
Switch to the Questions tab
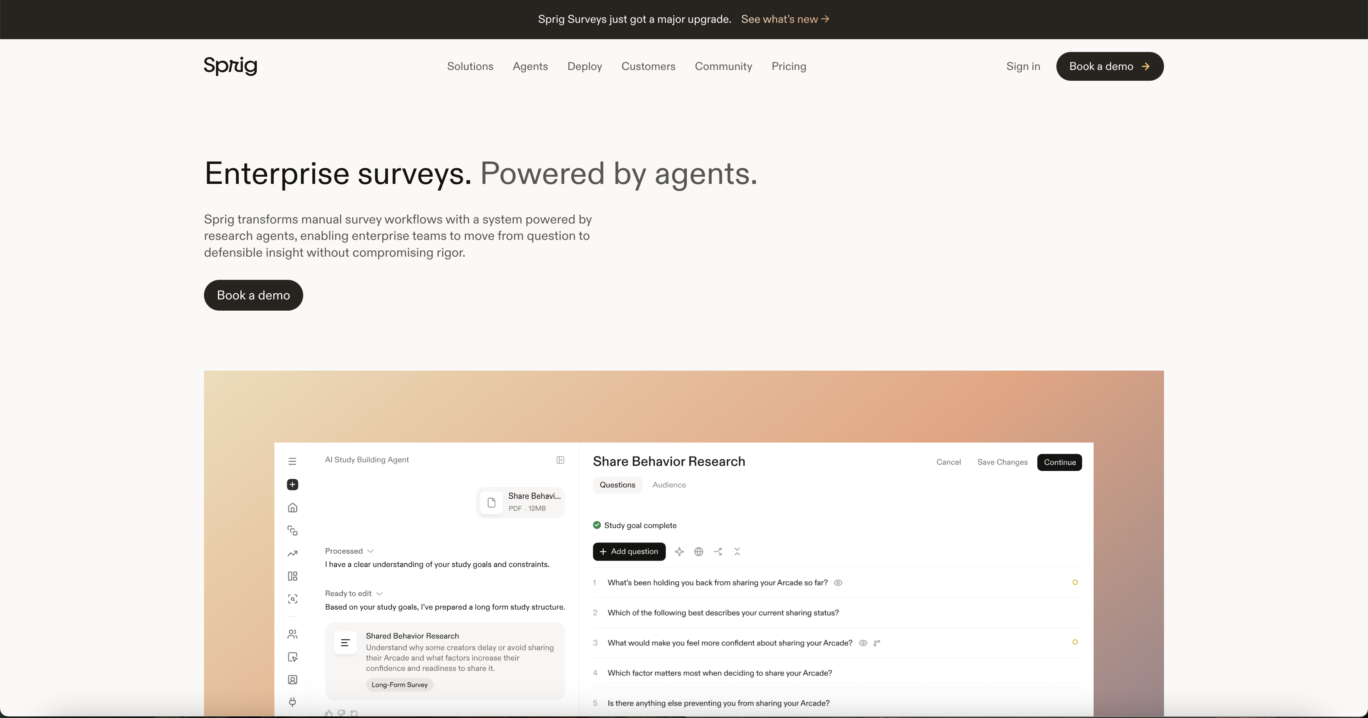pos(617,485)
